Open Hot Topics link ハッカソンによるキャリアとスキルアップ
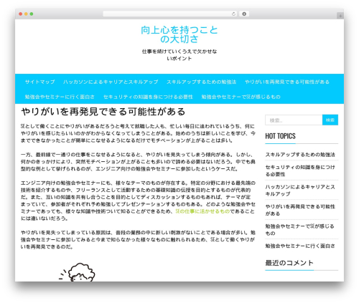359x303 pixels. tap(300, 191)
